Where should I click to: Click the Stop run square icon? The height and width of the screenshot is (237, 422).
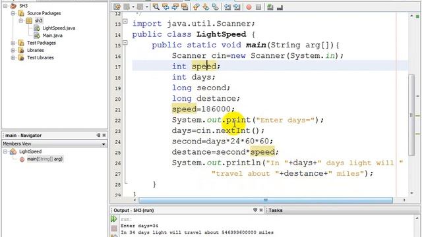point(114,228)
